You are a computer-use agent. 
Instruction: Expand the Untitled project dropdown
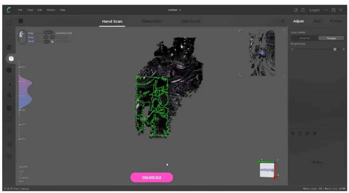(x=174, y=10)
